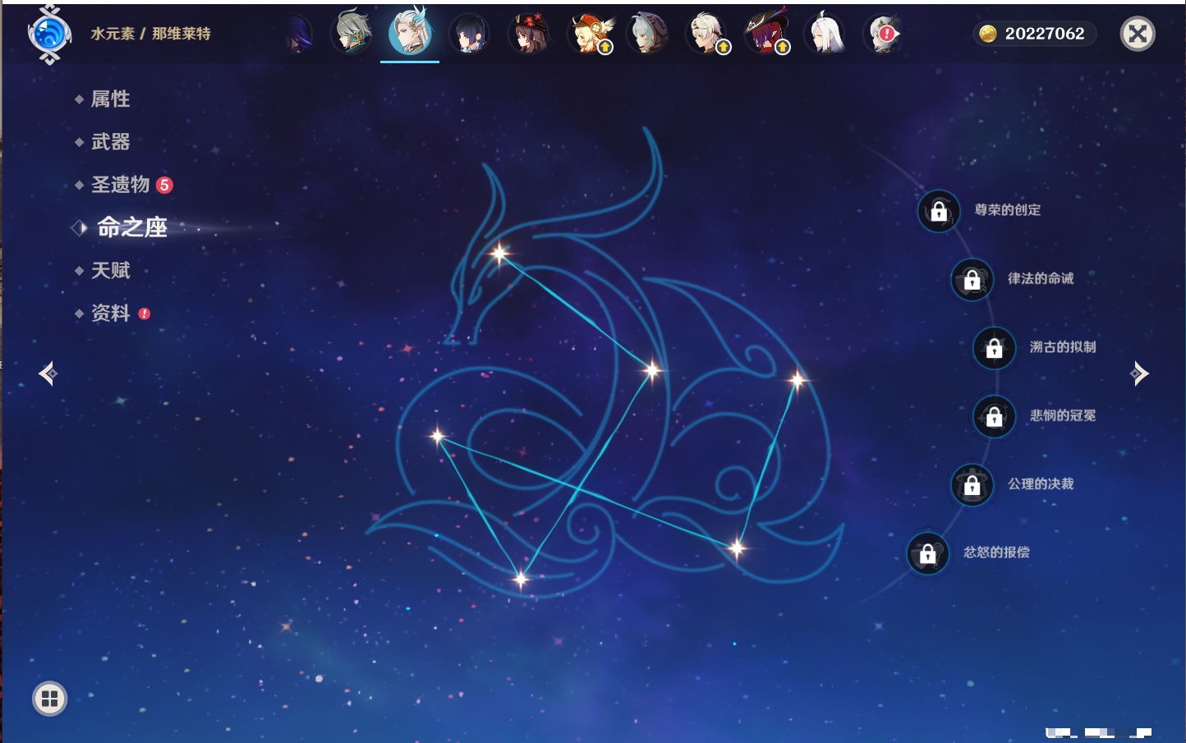This screenshot has height=743, width=1186.
Task: Open the 忿怒的报偿 constellation node
Action: tap(927, 553)
